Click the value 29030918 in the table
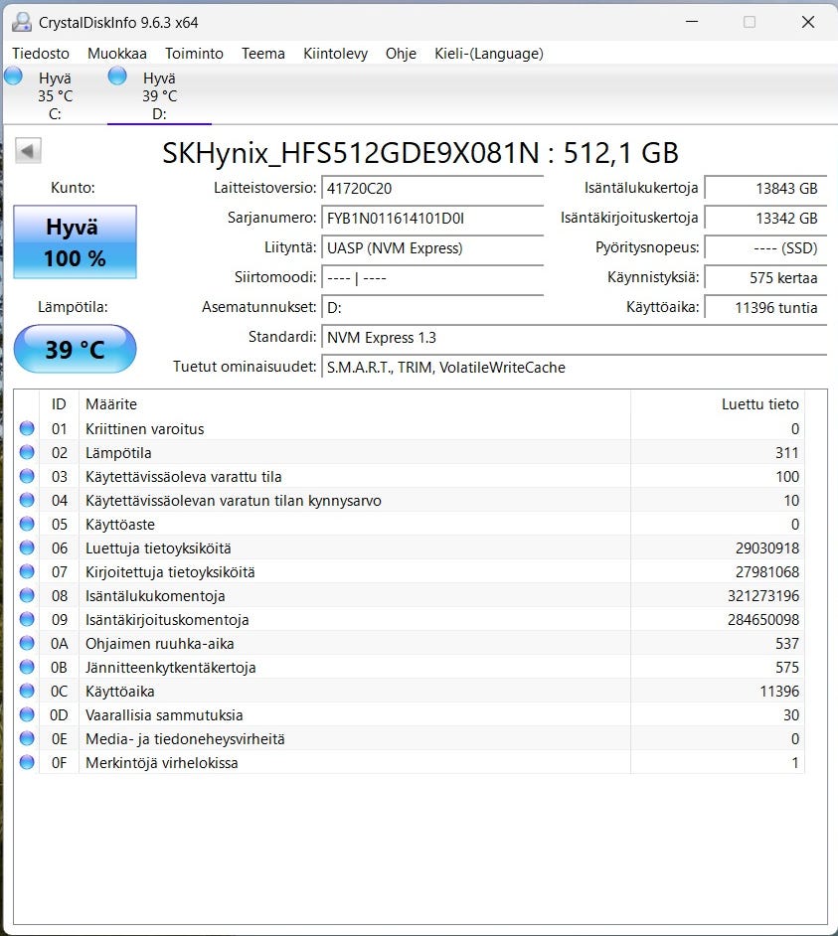Screen dimensions: 838x936 pos(766,548)
